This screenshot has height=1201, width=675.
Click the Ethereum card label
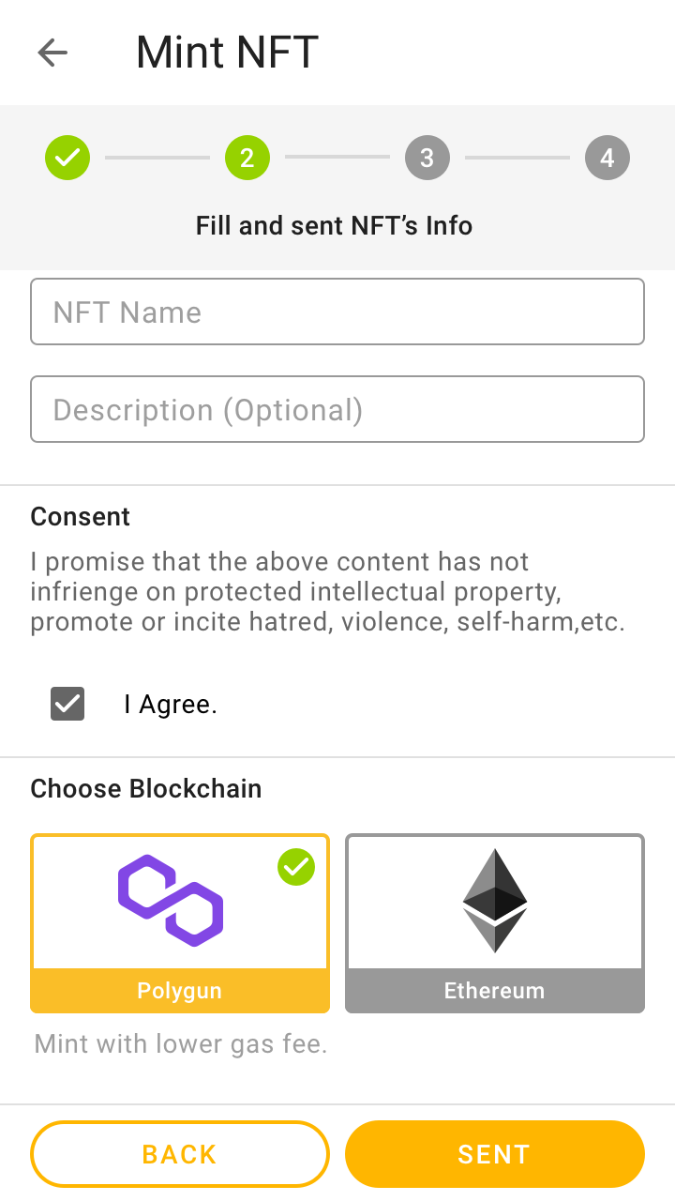[x=494, y=990]
